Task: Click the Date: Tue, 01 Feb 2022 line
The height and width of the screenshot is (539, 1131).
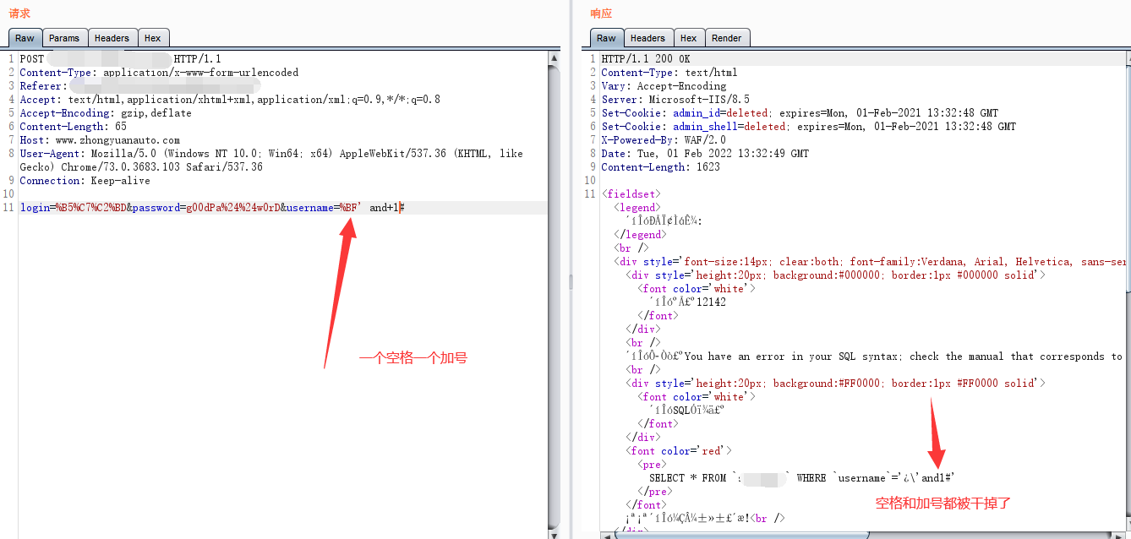Action: pos(705,154)
